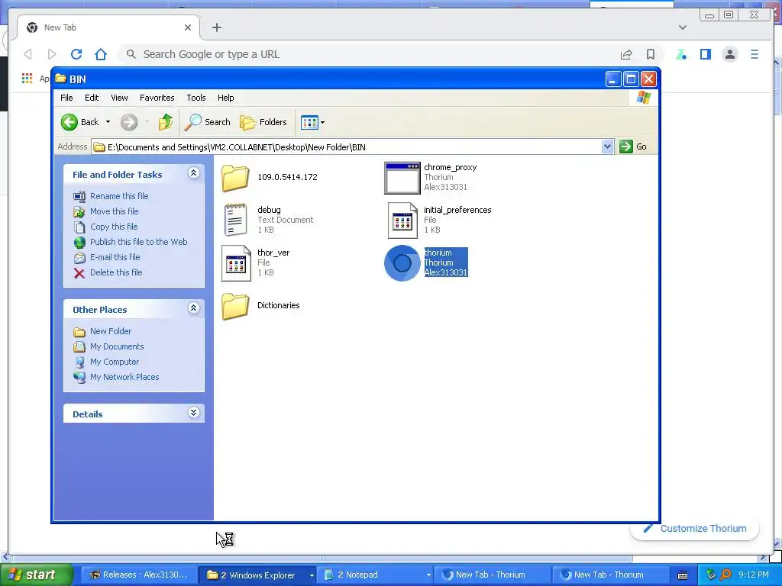Click E-mail this file link

[115, 257]
